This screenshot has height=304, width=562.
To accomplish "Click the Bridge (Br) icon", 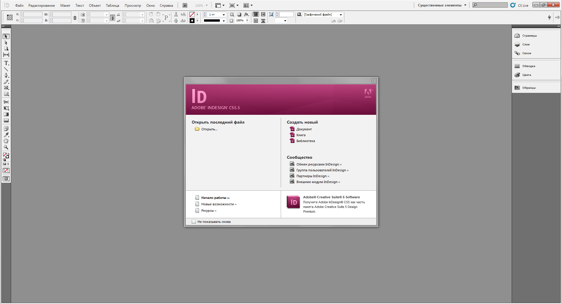I will click(x=185, y=6).
